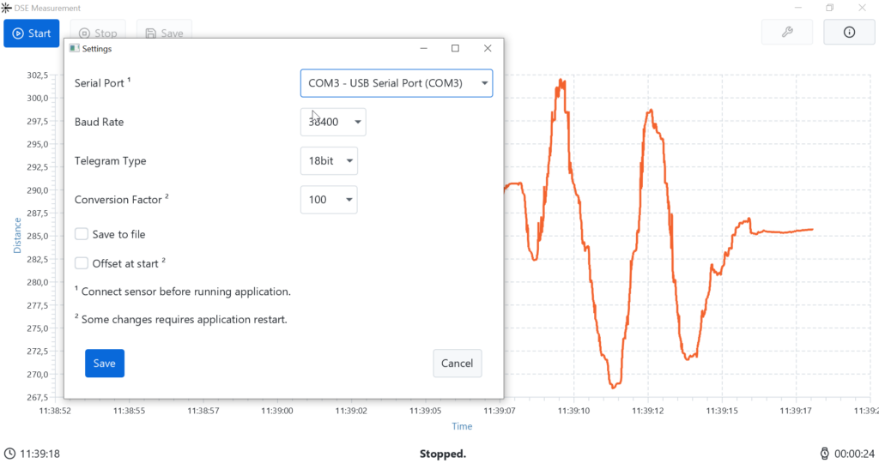Open the Telegram Type dropdown
The width and height of the screenshot is (879, 463).
[x=329, y=160]
